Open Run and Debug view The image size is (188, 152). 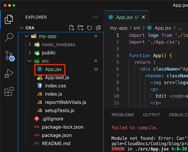(9, 74)
